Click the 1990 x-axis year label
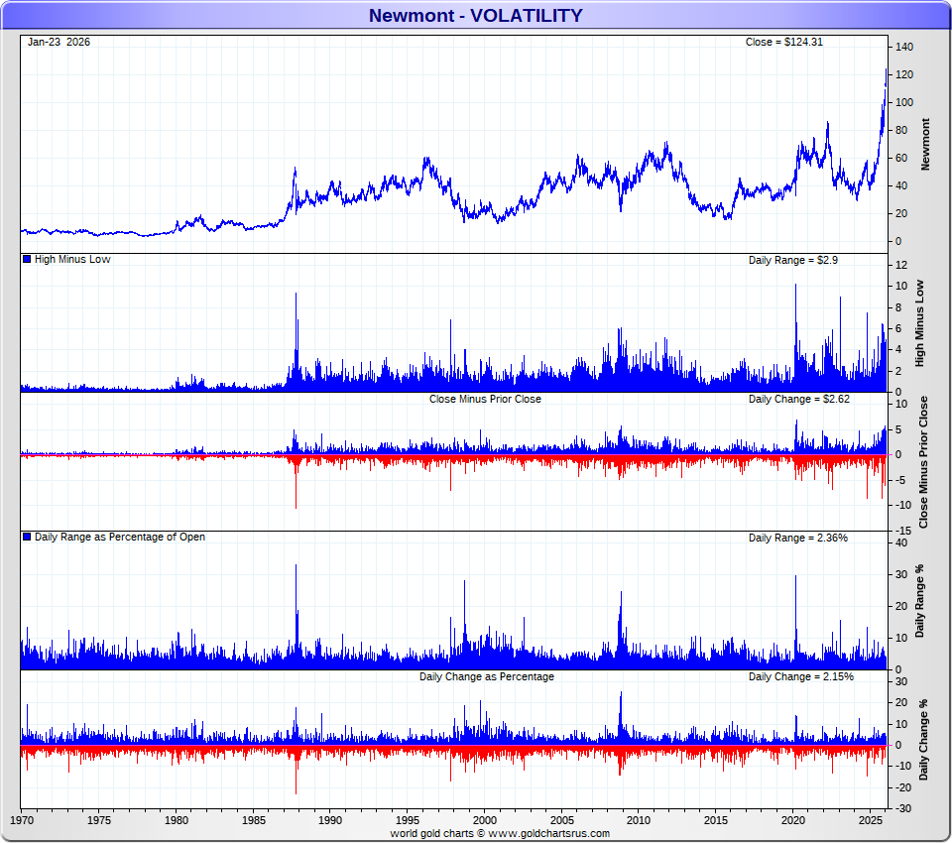Image resolution: width=952 pixels, height=843 pixels. tap(330, 820)
